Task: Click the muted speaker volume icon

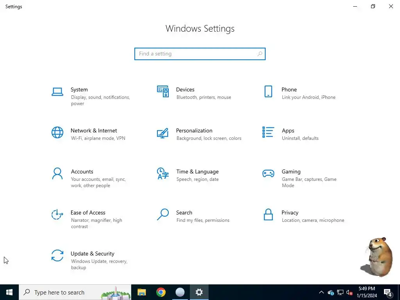Action: click(x=349, y=293)
